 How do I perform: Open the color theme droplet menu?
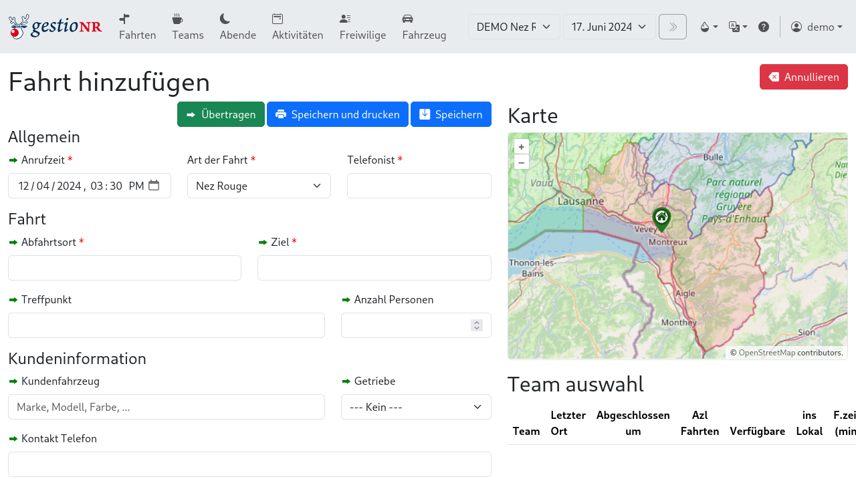pyautogui.click(x=708, y=27)
